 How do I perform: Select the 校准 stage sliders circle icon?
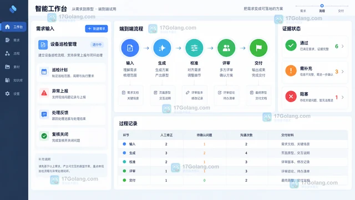click(194, 48)
